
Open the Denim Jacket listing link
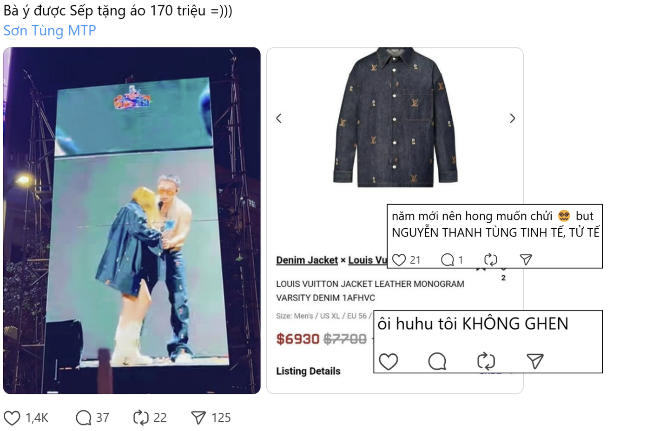pos(307,260)
